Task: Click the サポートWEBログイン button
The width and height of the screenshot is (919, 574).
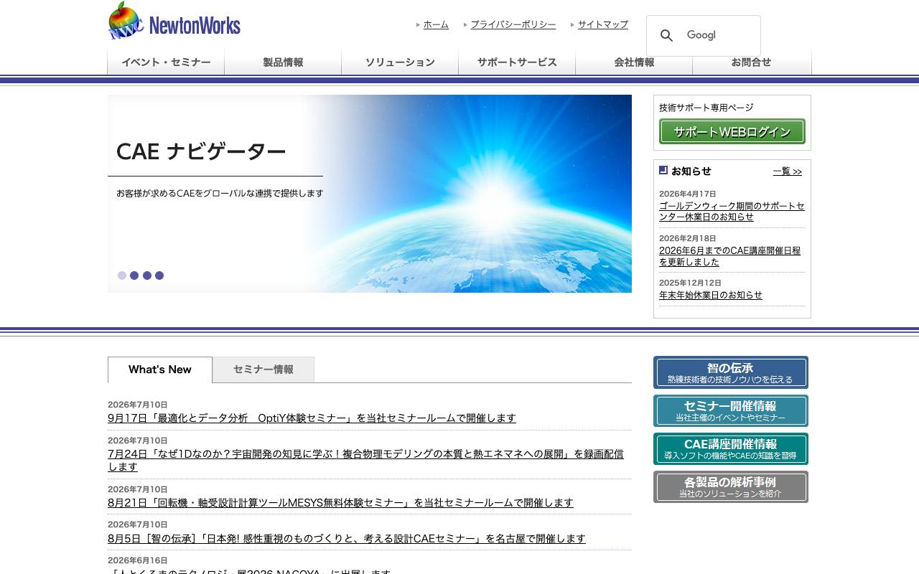Action: [732, 131]
